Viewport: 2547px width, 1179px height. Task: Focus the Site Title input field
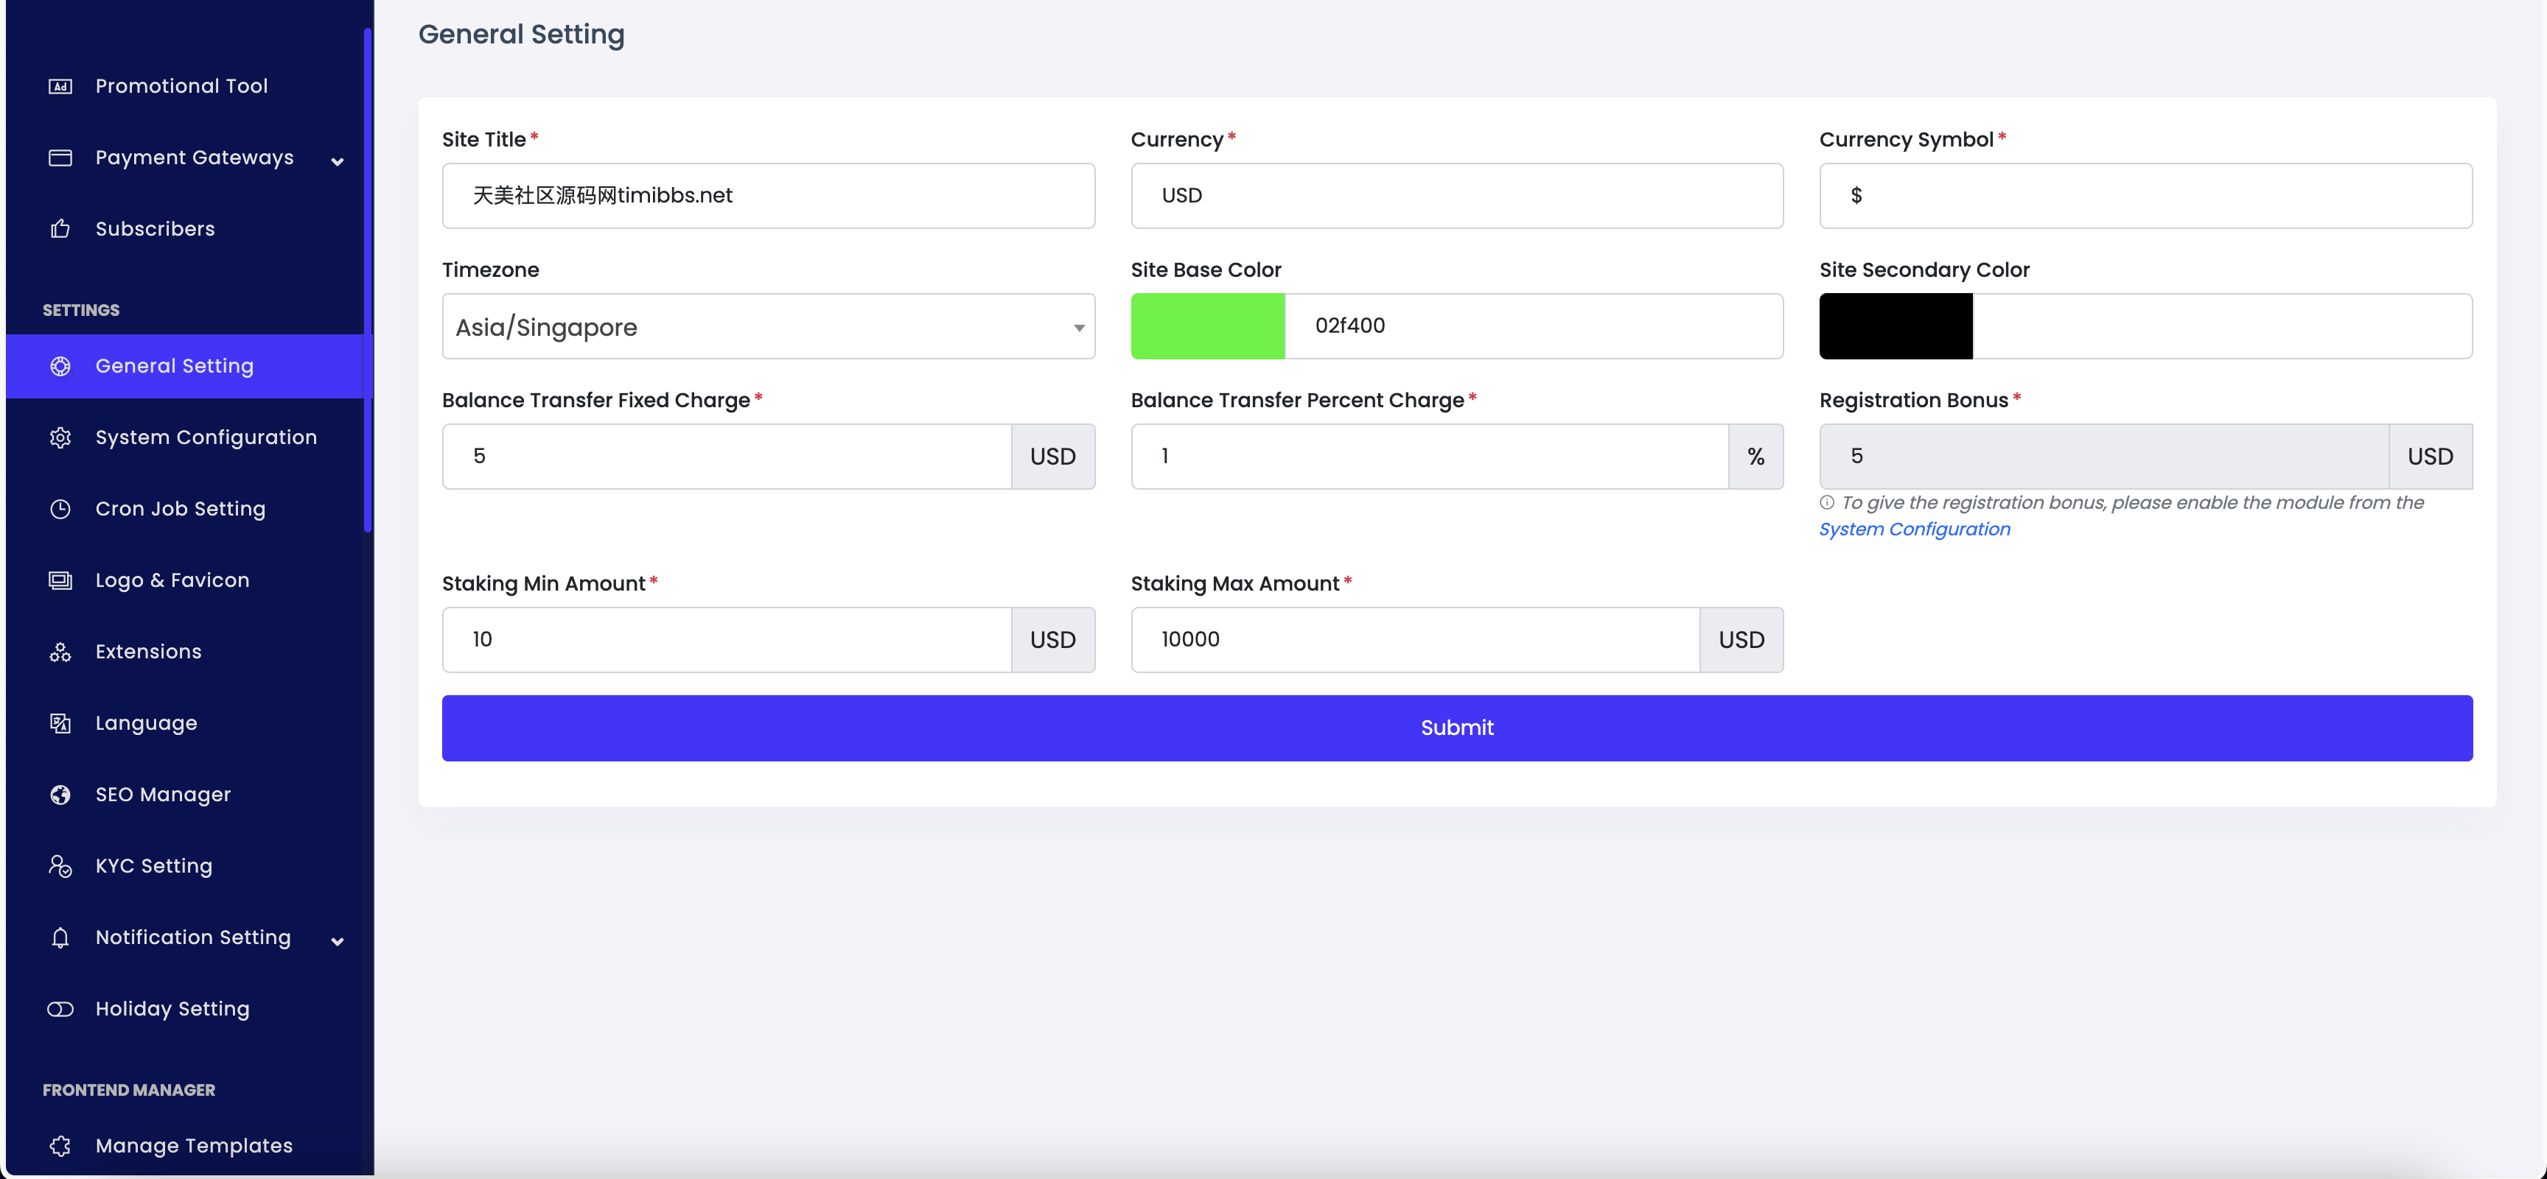(x=768, y=196)
